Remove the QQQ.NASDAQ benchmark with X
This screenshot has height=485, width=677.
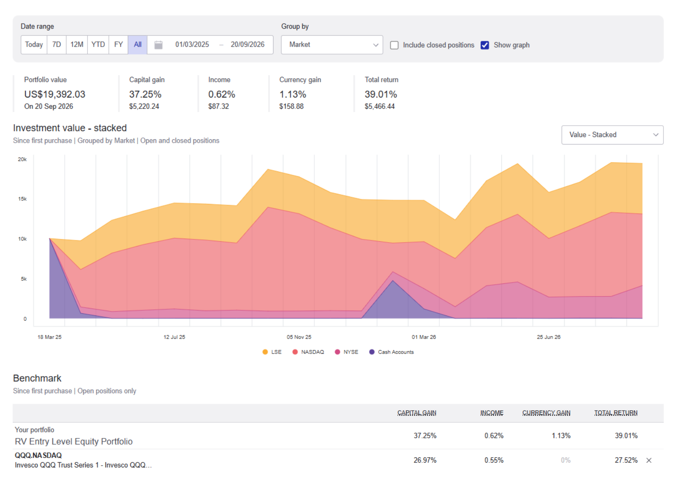(x=649, y=460)
